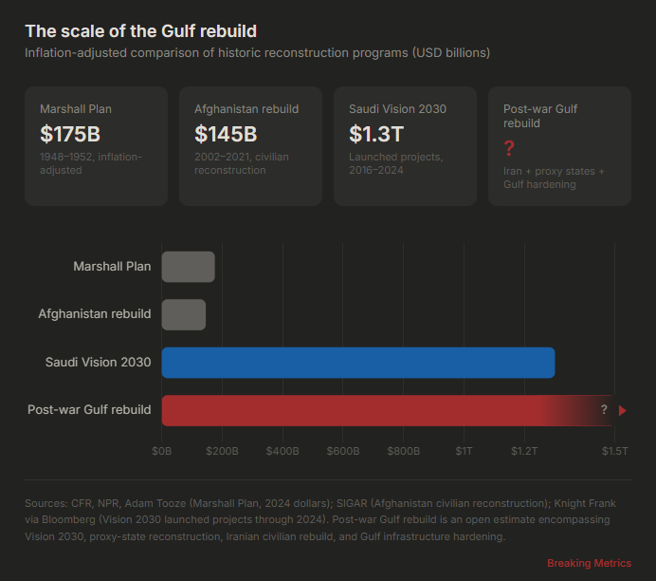Select the Marshall Plan stat card
This screenshot has height=581, width=656.
pyautogui.click(x=96, y=146)
